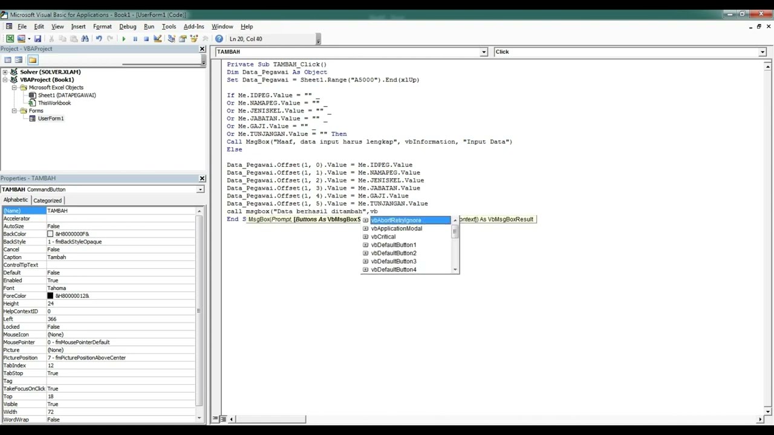Toggle Design Mode icon in the toolbar
The width and height of the screenshot is (774, 435).
pos(157,39)
